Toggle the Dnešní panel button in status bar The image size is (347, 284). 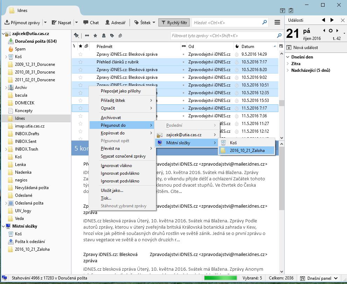pos(319,278)
